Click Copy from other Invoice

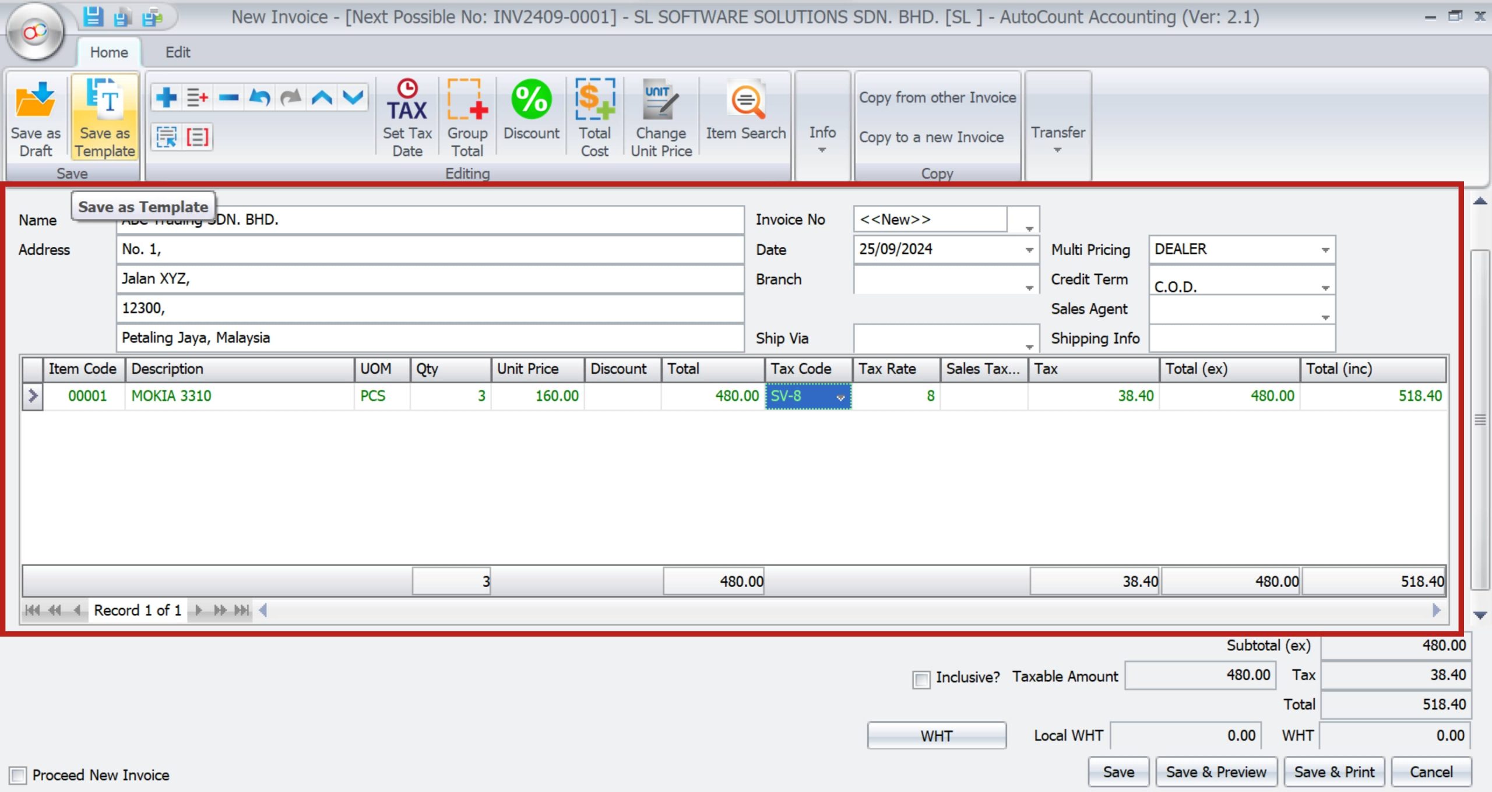[937, 97]
